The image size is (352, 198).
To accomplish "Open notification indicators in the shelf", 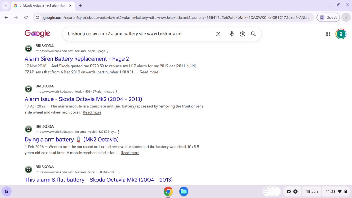I will 292,192.
